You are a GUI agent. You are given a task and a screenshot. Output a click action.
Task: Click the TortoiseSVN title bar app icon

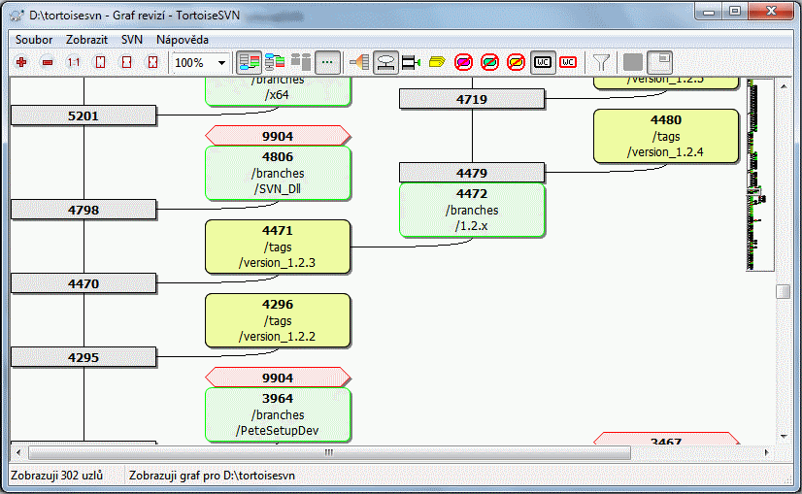pos(17,16)
